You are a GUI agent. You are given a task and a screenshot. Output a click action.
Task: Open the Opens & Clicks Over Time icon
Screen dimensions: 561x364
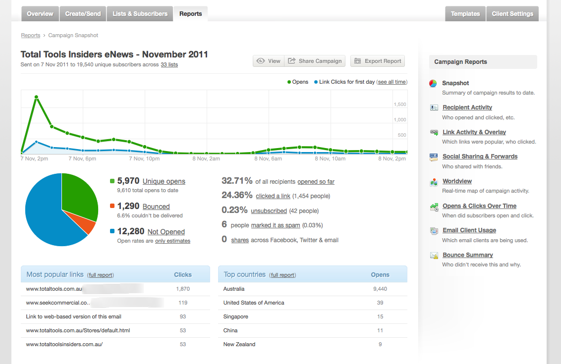[x=433, y=206]
